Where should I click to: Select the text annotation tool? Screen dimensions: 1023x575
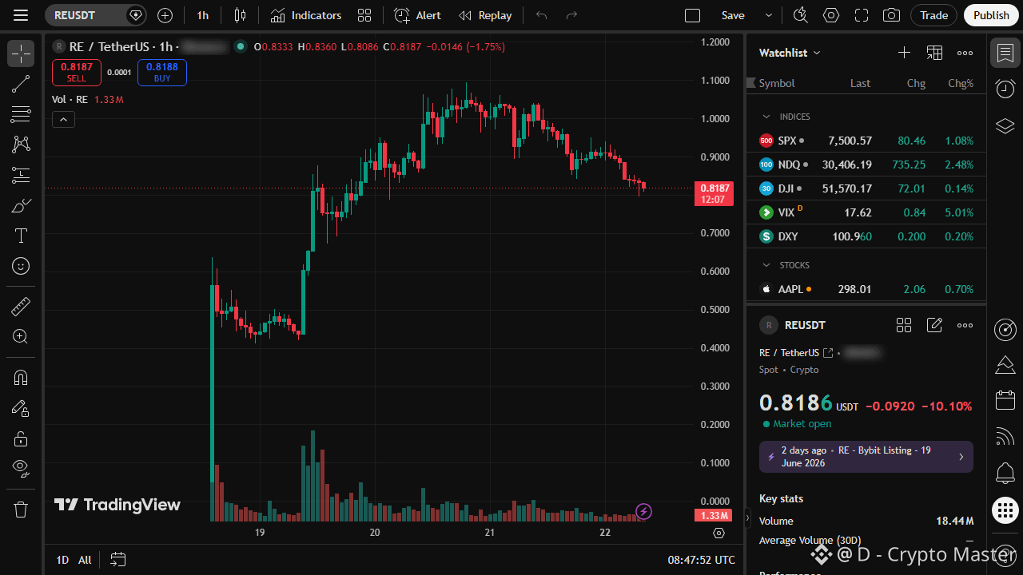(x=21, y=236)
